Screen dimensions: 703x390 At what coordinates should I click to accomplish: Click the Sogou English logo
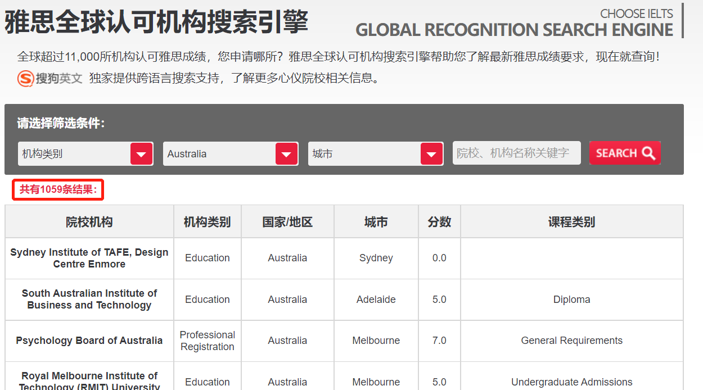coord(49,78)
